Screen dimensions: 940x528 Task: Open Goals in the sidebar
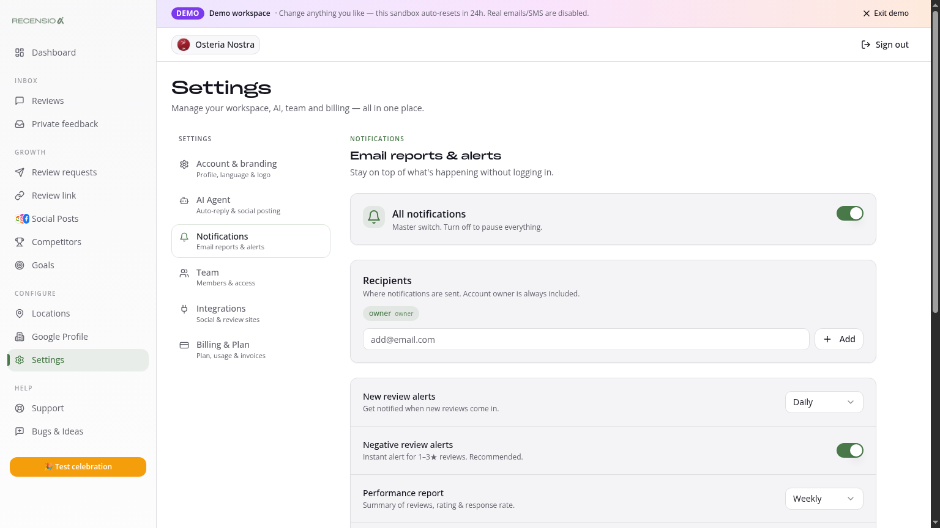click(x=78, y=265)
